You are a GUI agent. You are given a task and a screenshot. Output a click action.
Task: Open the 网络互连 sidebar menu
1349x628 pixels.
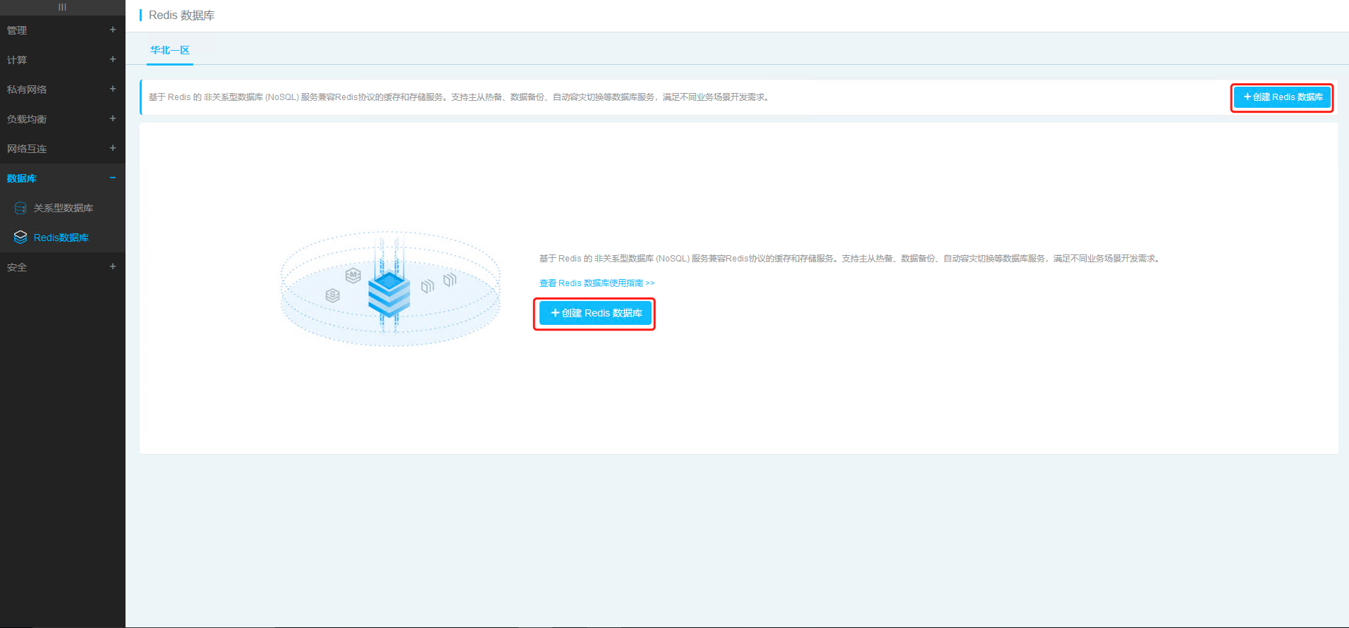coord(63,149)
